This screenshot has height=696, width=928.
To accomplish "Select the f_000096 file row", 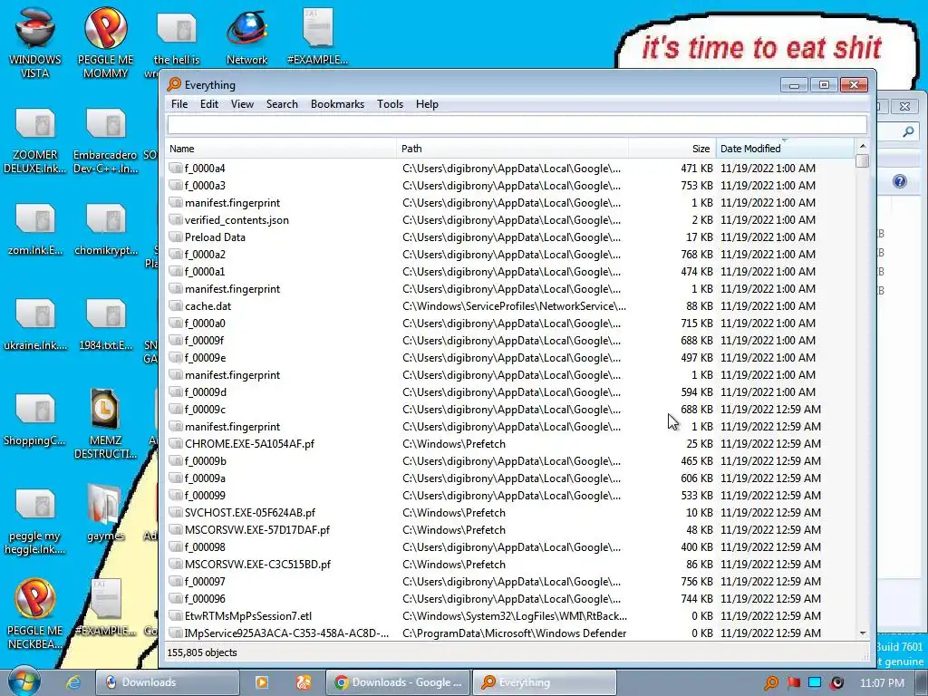I will pos(510,599).
